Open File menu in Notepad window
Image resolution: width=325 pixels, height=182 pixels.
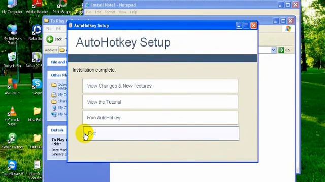click(x=88, y=12)
